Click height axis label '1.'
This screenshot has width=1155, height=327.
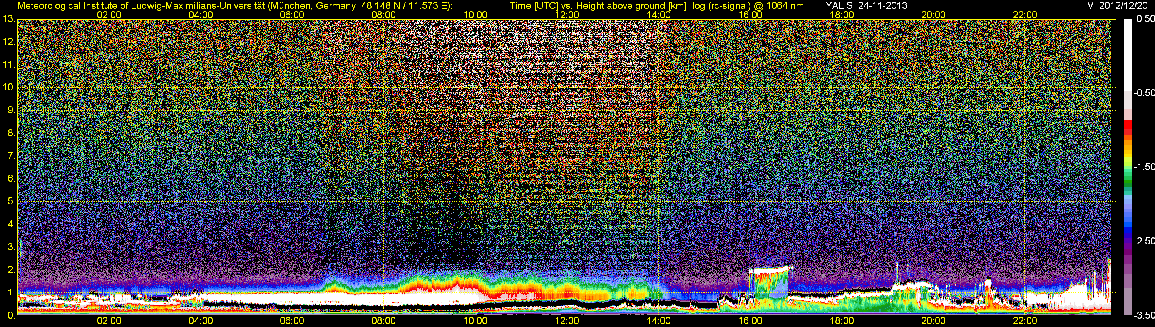click(x=11, y=292)
